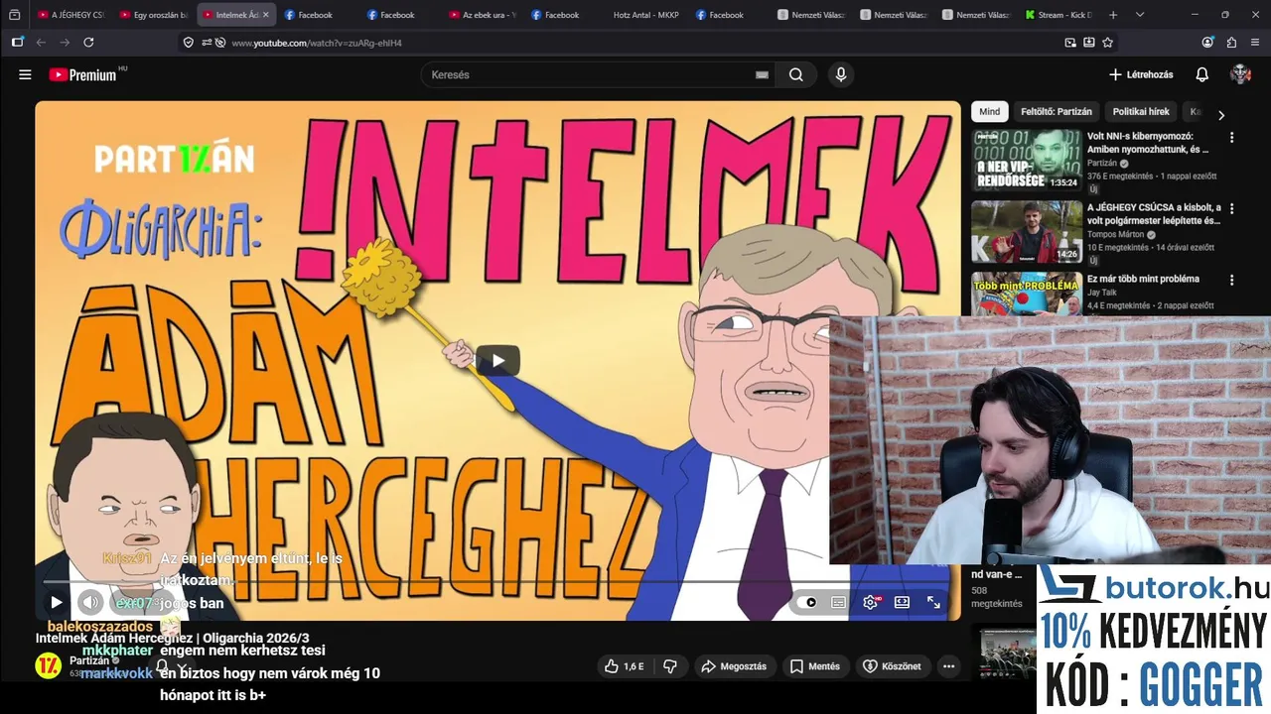Open options for A JÉGHEGY CSÚCSA video
The width and height of the screenshot is (1271, 714).
pos(1231,209)
